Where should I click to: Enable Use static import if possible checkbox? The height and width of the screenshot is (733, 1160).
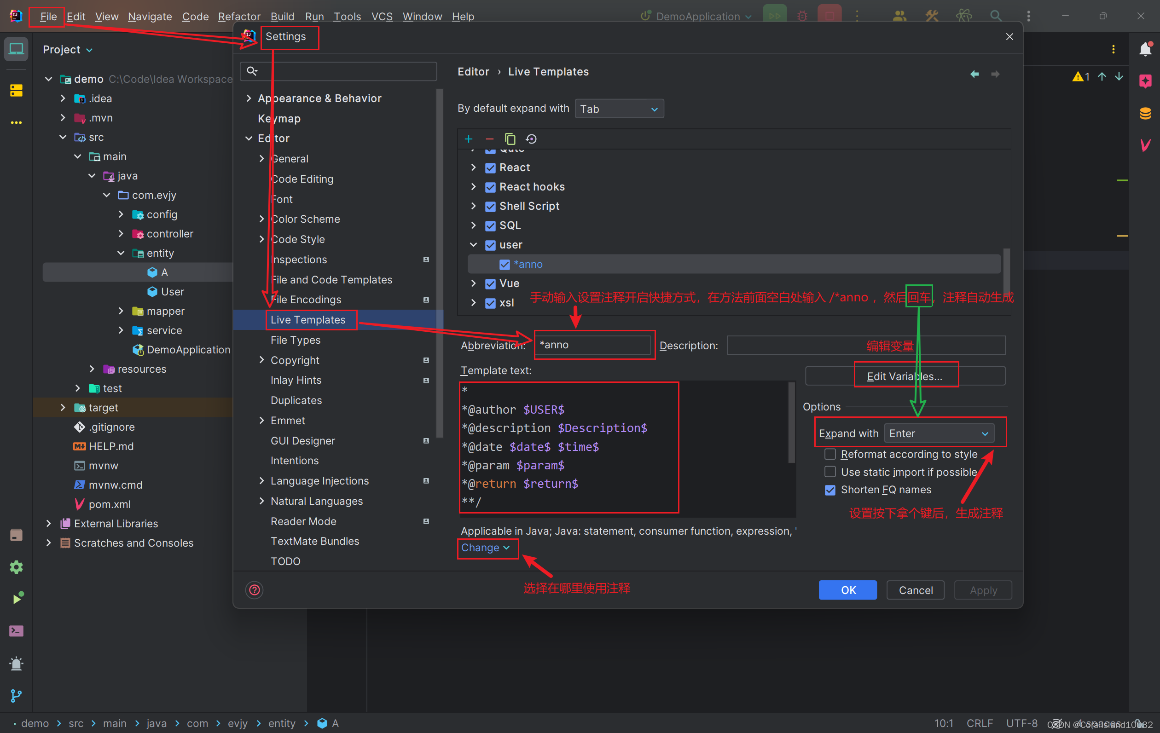[x=830, y=471]
